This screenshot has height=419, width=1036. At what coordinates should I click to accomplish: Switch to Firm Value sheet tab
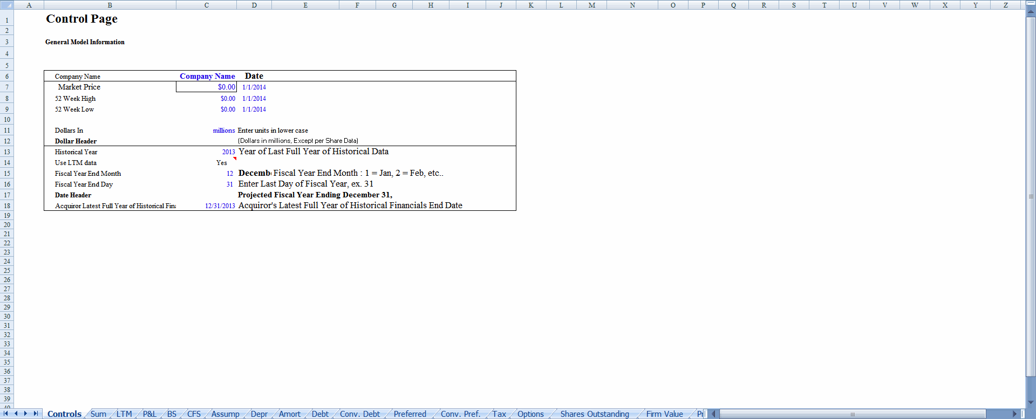665,414
